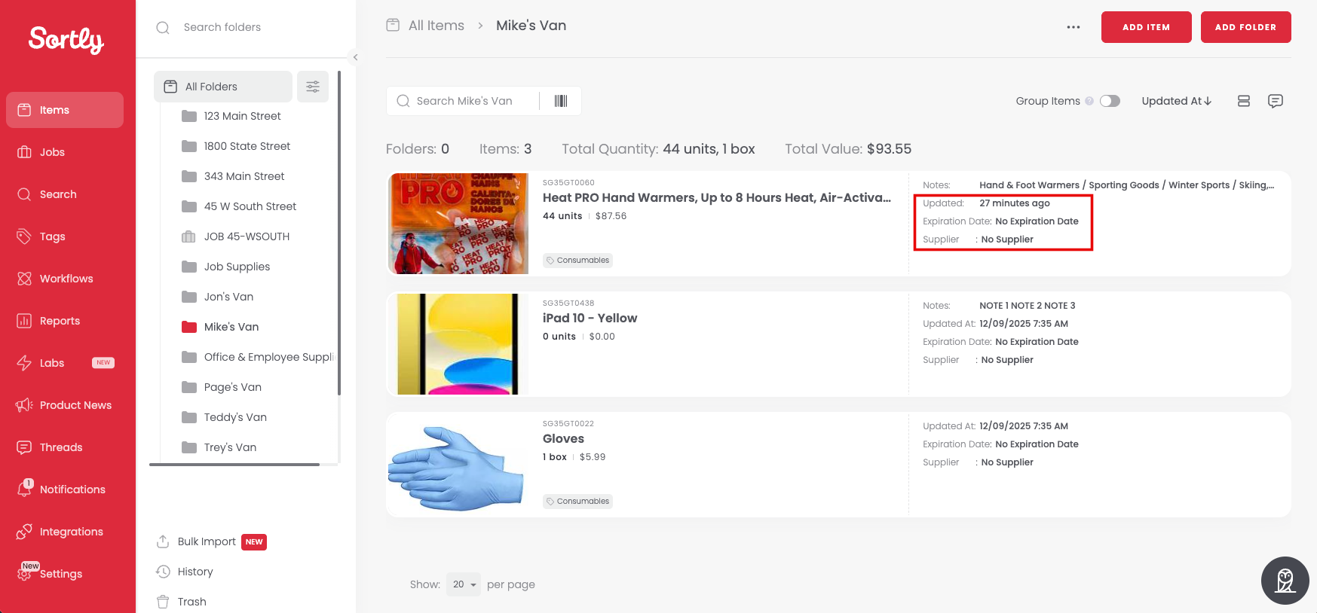
Task: Click the Consumables tag on Gloves
Action: point(577,502)
